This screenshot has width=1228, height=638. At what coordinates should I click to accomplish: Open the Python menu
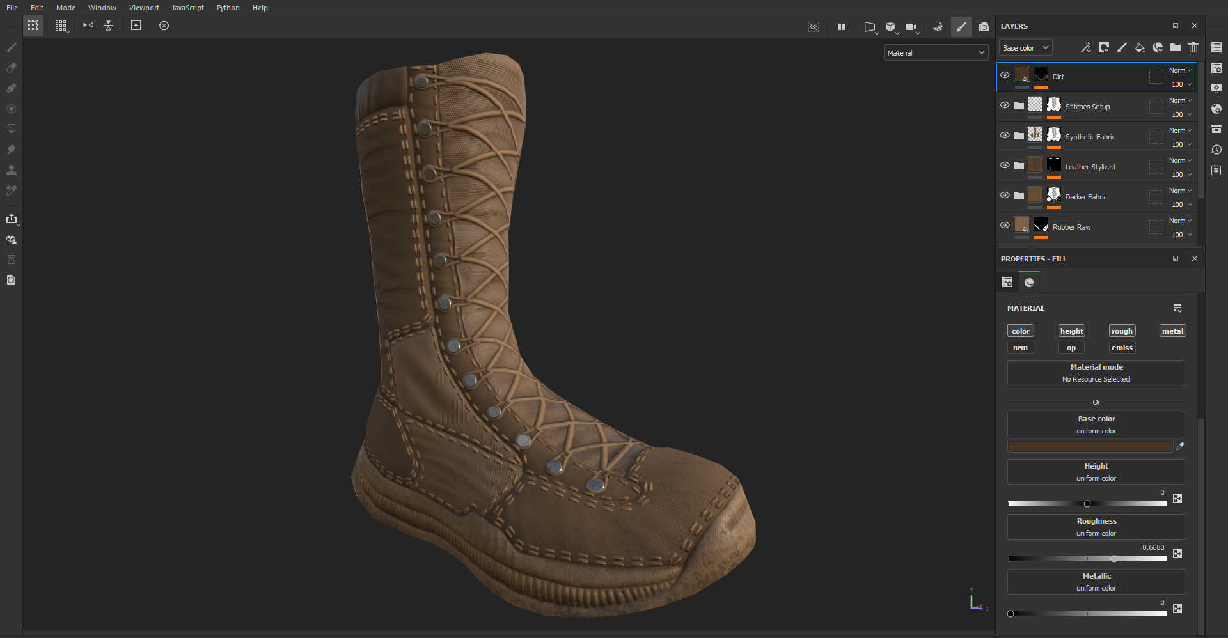(x=228, y=8)
